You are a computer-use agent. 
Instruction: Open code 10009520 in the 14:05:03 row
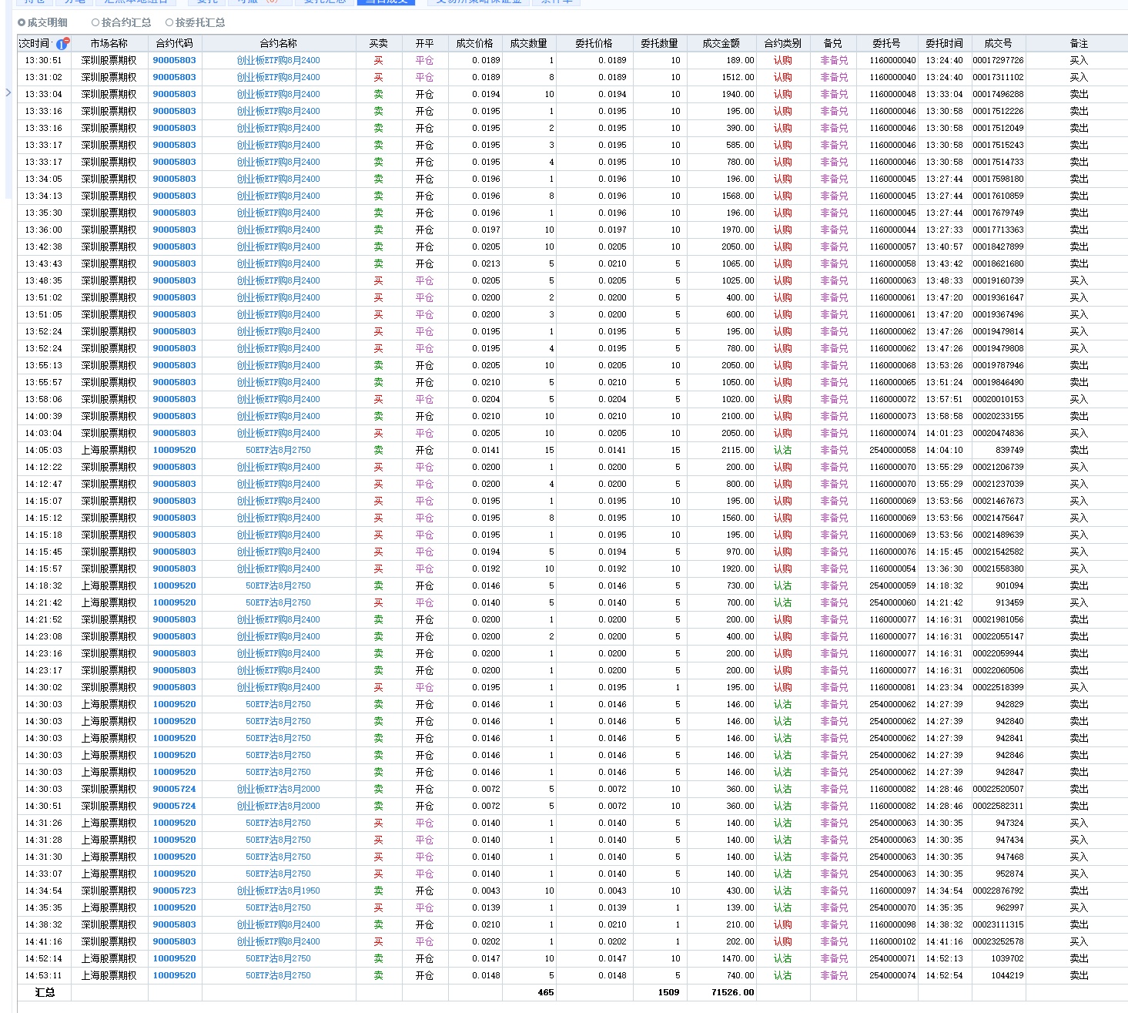174,450
